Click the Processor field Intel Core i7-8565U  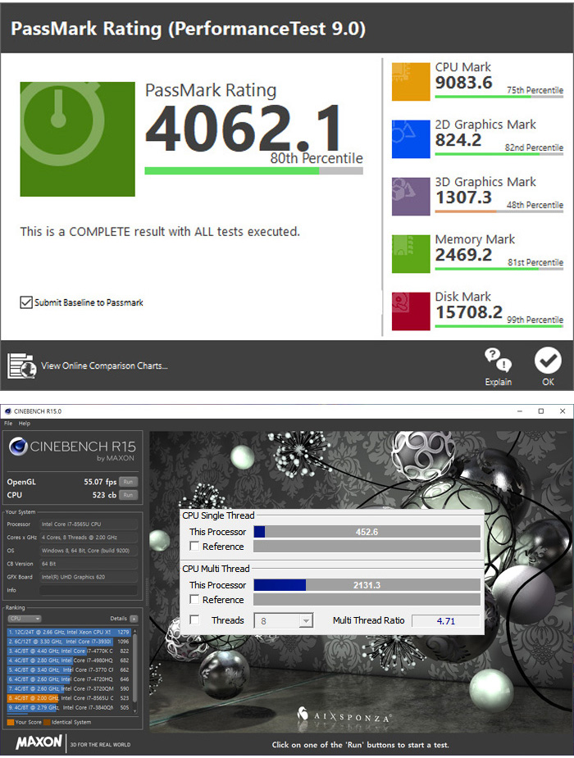click(88, 524)
